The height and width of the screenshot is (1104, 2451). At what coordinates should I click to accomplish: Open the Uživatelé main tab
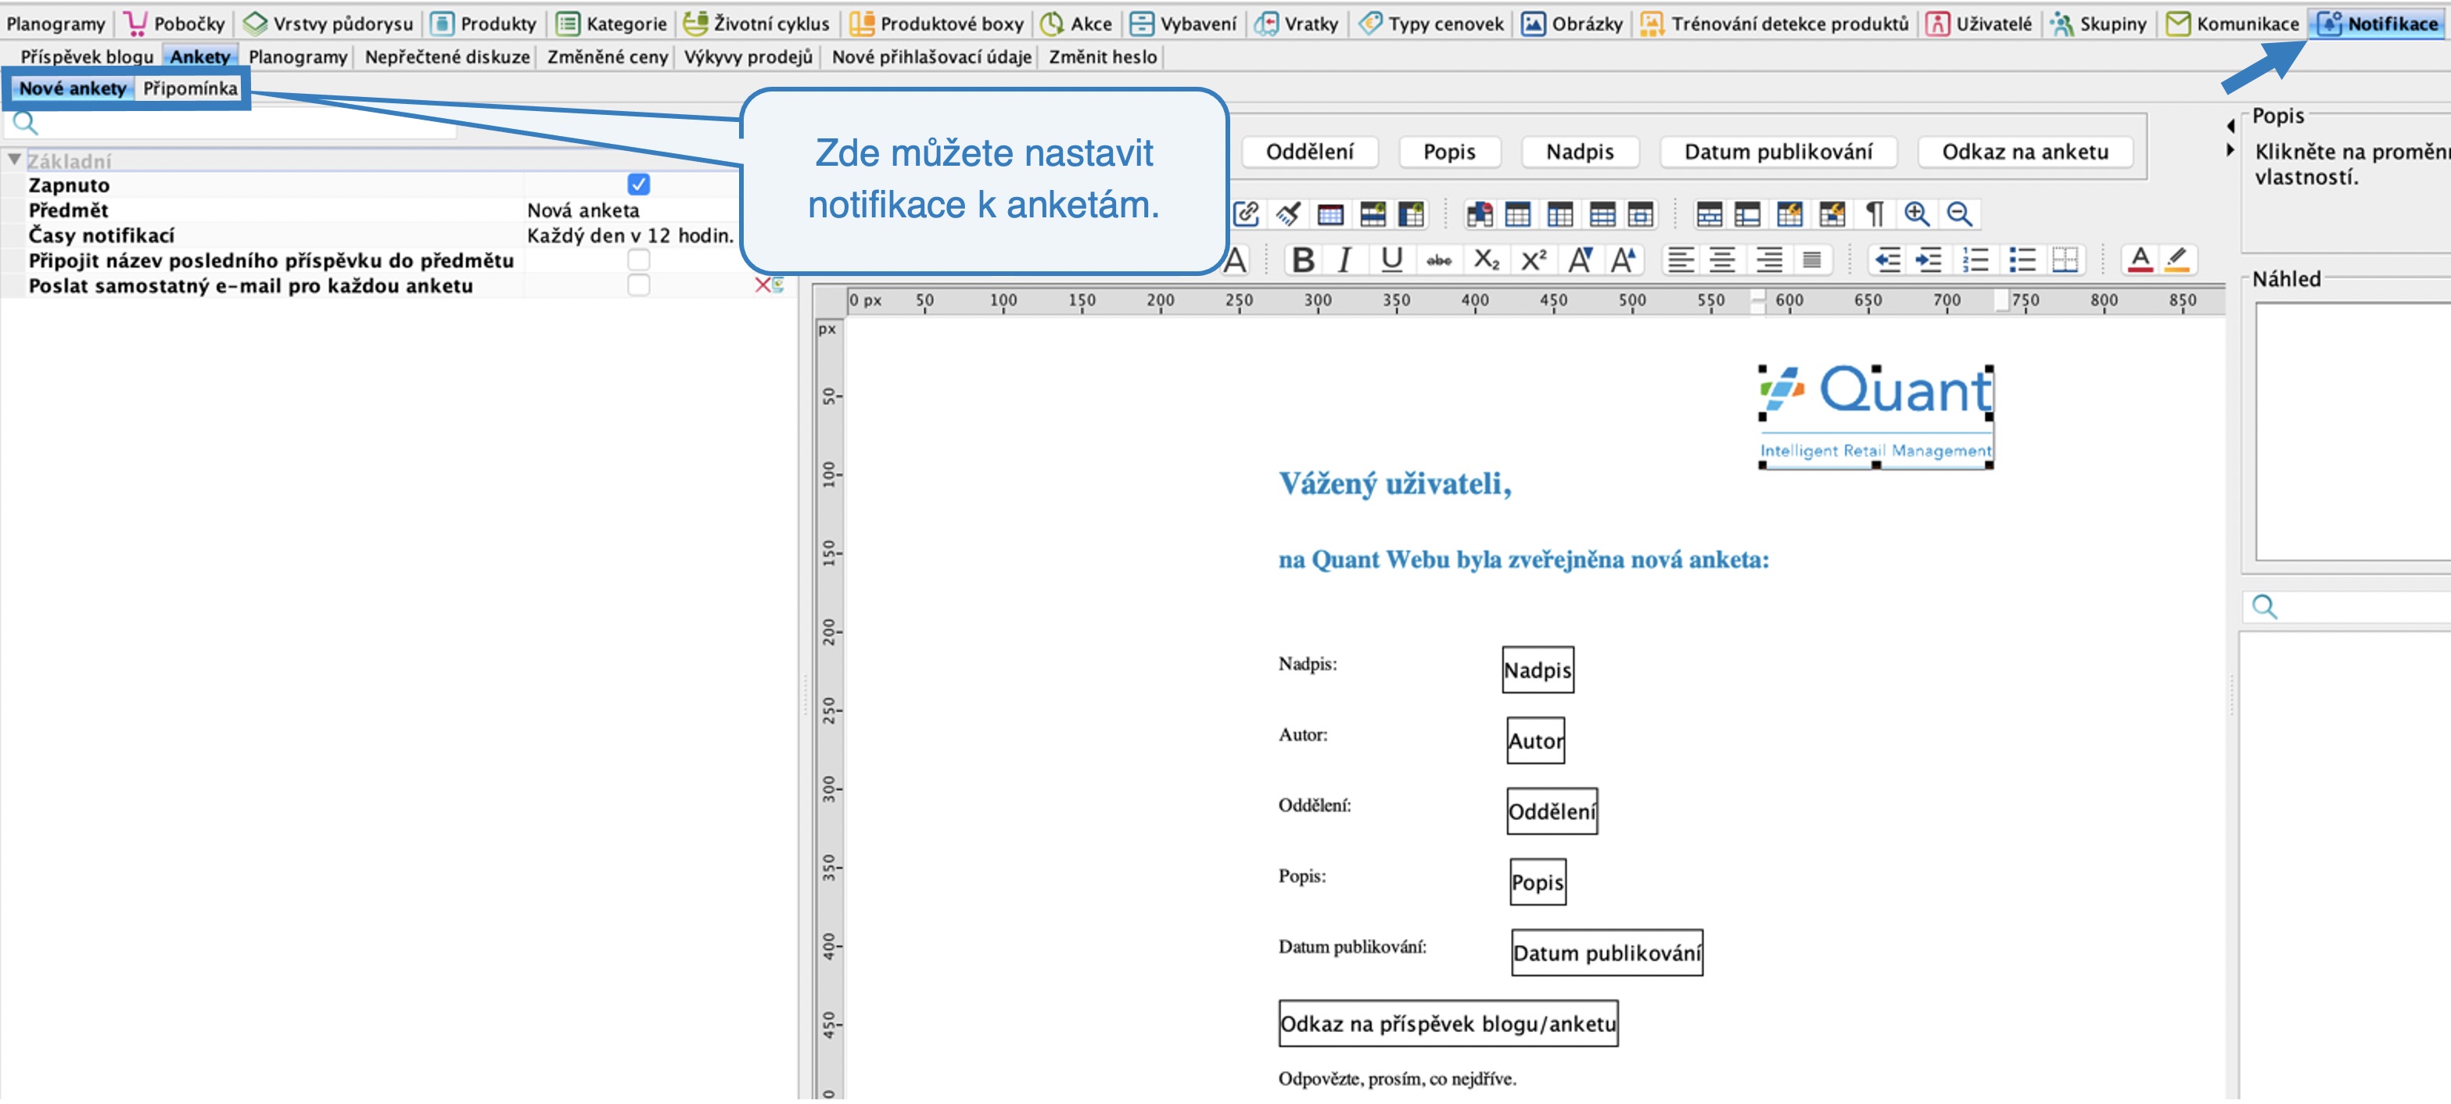1979,23
